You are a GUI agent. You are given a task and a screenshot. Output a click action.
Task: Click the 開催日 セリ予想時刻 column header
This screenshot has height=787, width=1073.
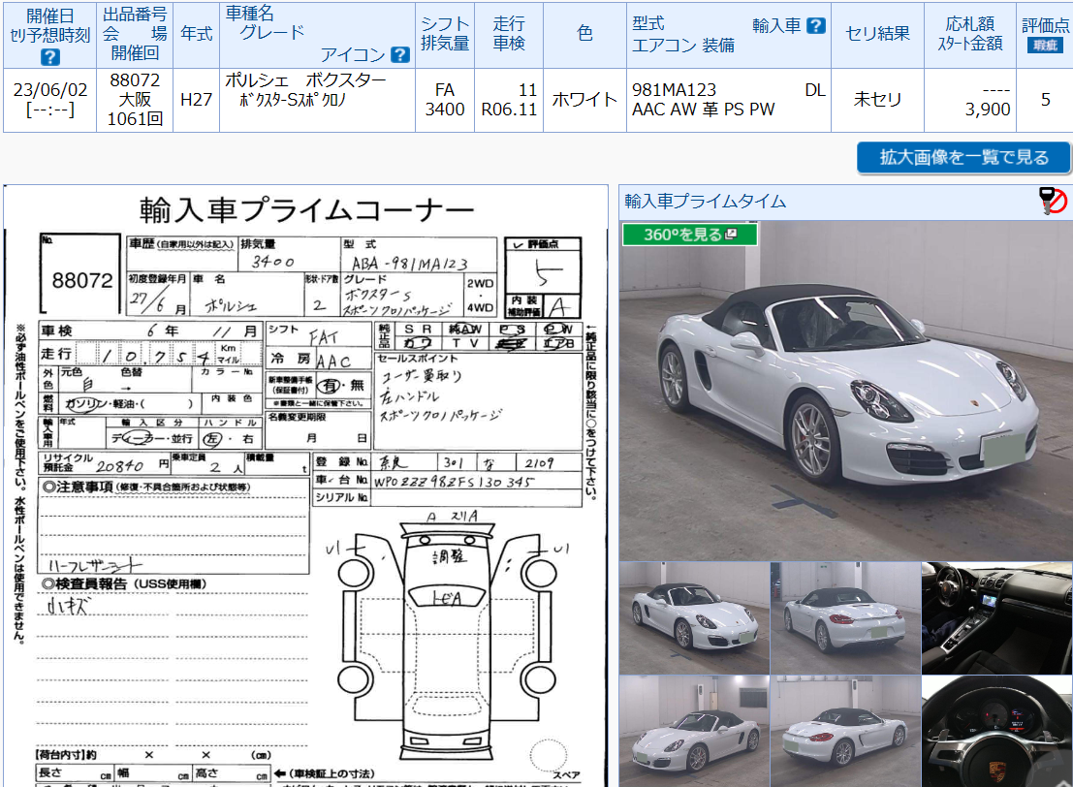click(50, 35)
